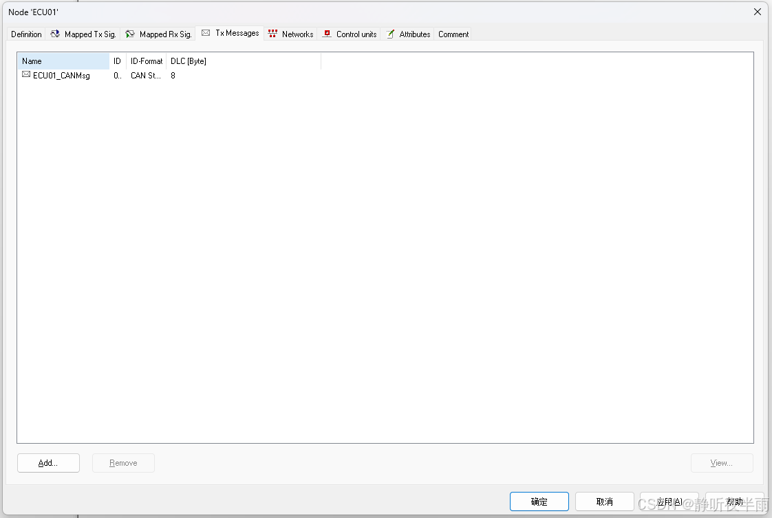Image resolution: width=772 pixels, height=518 pixels.
Task: Open the Mapped Rx Sig. tab
Action: 158,34
